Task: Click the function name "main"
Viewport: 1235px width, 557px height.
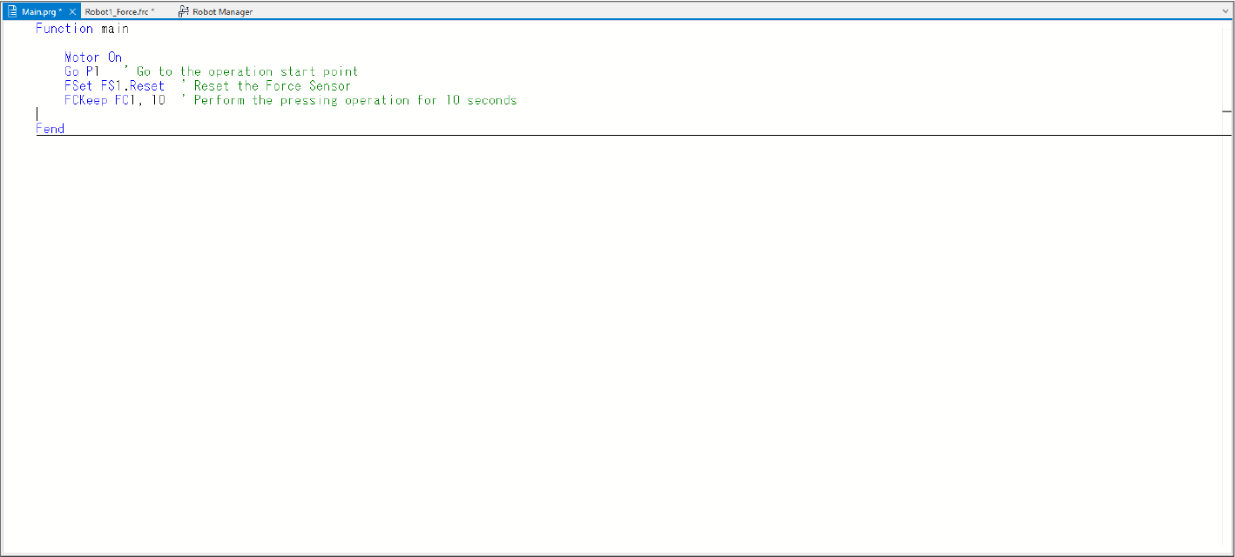Action: [114, 29]
